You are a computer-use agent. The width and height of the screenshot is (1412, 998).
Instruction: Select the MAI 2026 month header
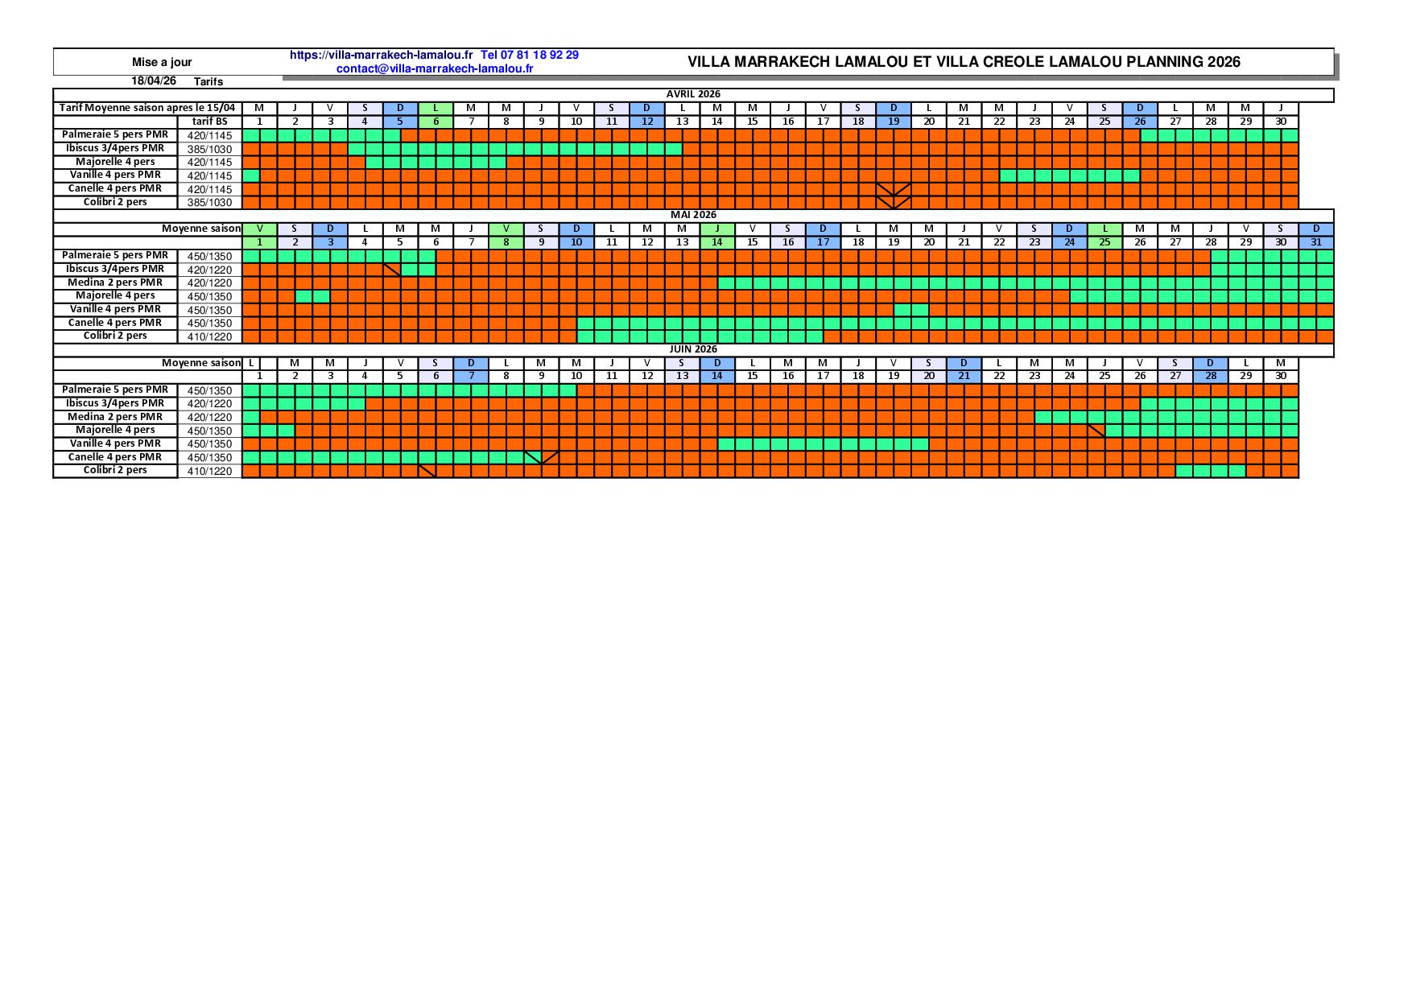click(692, 215)
